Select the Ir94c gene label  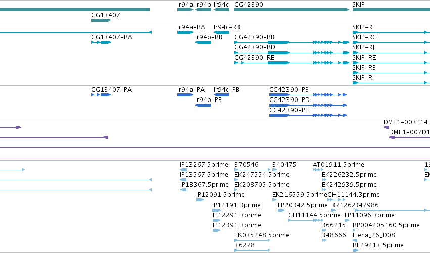[x=221, y=5]
